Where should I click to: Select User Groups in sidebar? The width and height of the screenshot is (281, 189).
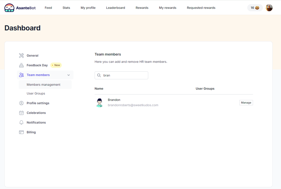point(36,93)
